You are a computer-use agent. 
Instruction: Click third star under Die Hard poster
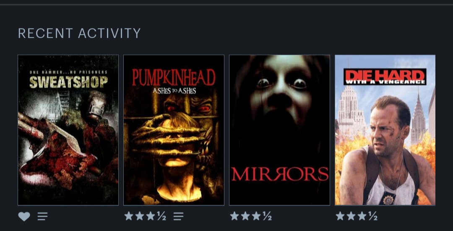tap(362, 216)
